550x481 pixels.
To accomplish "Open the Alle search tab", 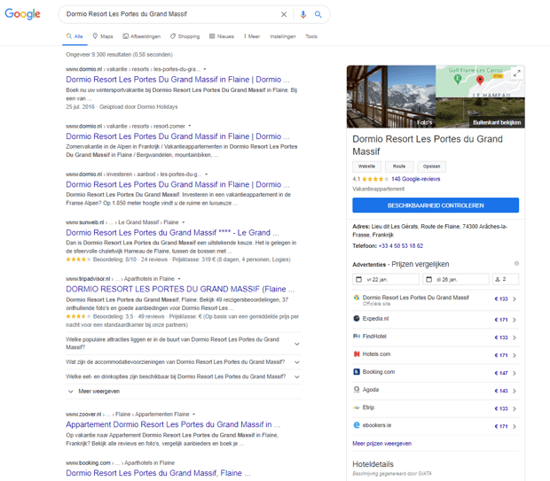I will coord(75,36).
